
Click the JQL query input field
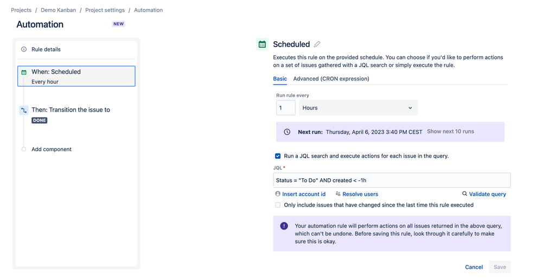point(392,180)
